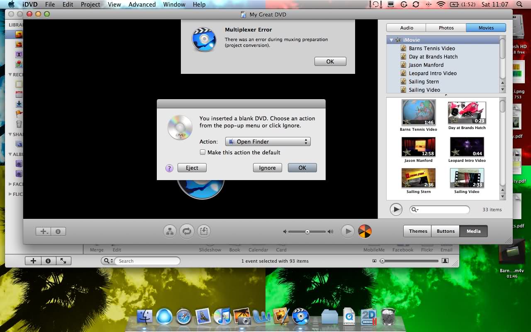Open the Info inspector in iDVD

pos(58,232)
